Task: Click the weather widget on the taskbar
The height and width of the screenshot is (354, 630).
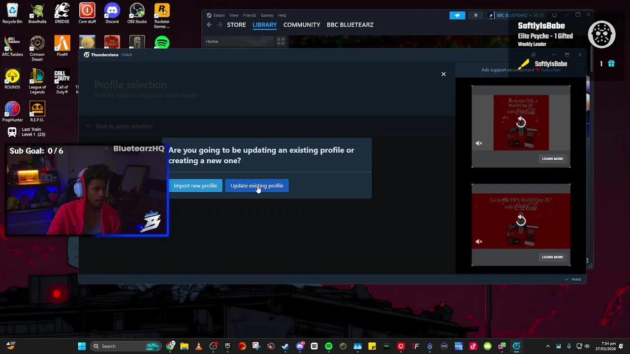Action: click(x=11, y=346)
